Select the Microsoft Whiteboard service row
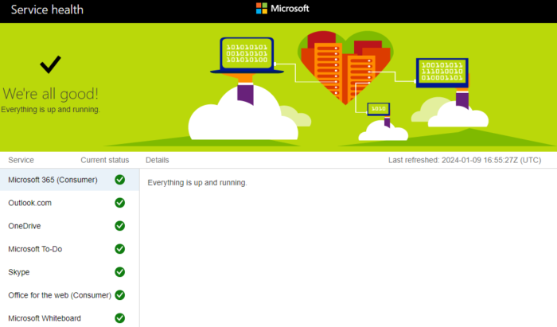Screen dimensions: 557x327 (70, 318)
